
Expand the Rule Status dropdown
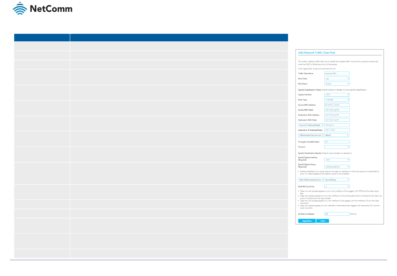(x=336, y=84)
